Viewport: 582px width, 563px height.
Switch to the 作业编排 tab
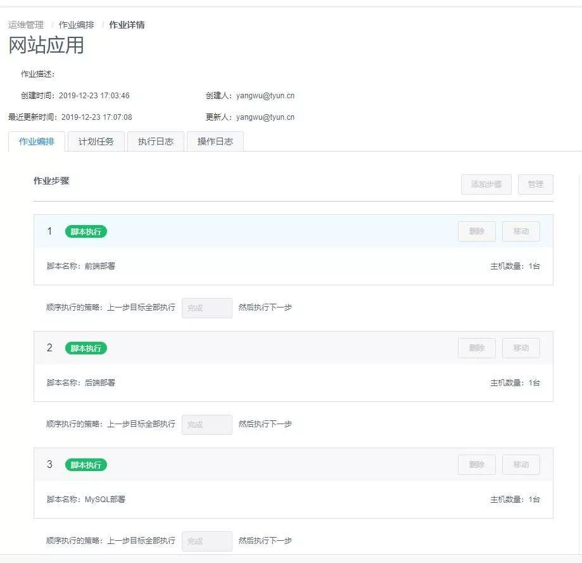click(x=37, y=141)
